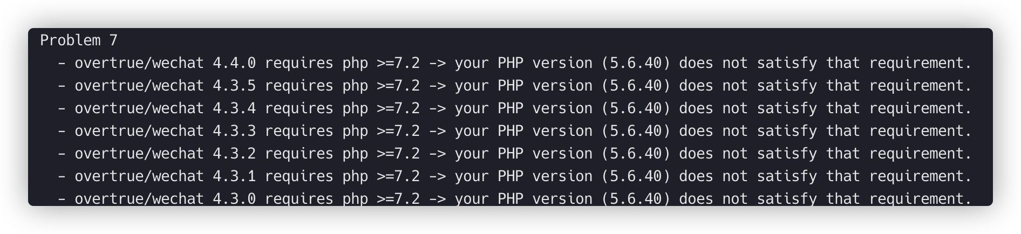Click '(5.6.40)' in the 4.4.0 line
1021x234 pixels.
click(x=636, y=63)
